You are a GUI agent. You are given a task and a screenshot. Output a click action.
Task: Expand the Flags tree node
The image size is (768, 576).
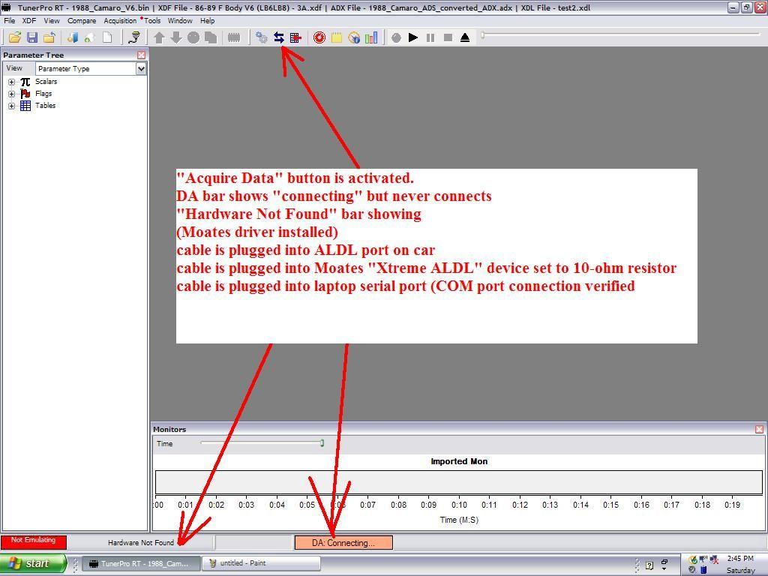pyautogui.click(x=12, y=94)
